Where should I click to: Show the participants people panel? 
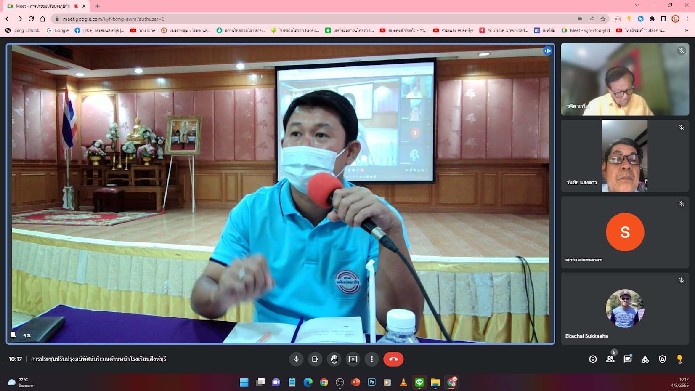[610, 359]
